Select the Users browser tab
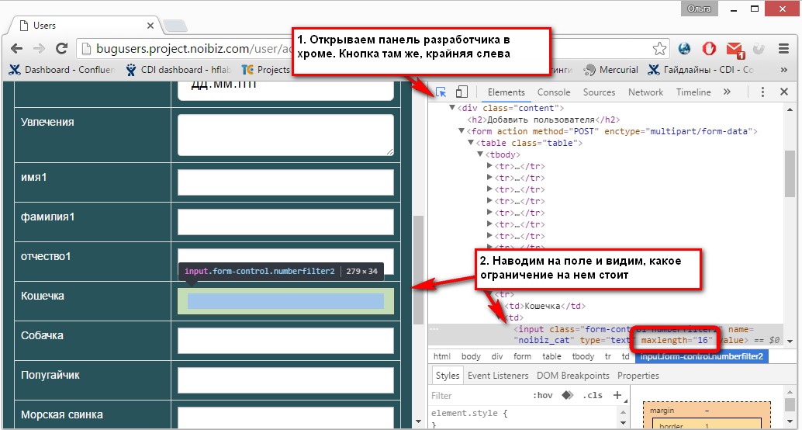The image size is (802, 430). (x=85, y=25)
